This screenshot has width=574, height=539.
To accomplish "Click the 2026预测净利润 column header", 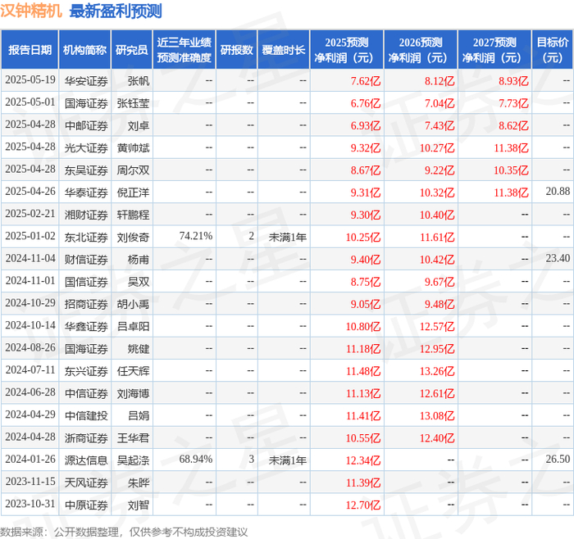I will [421, 50].
